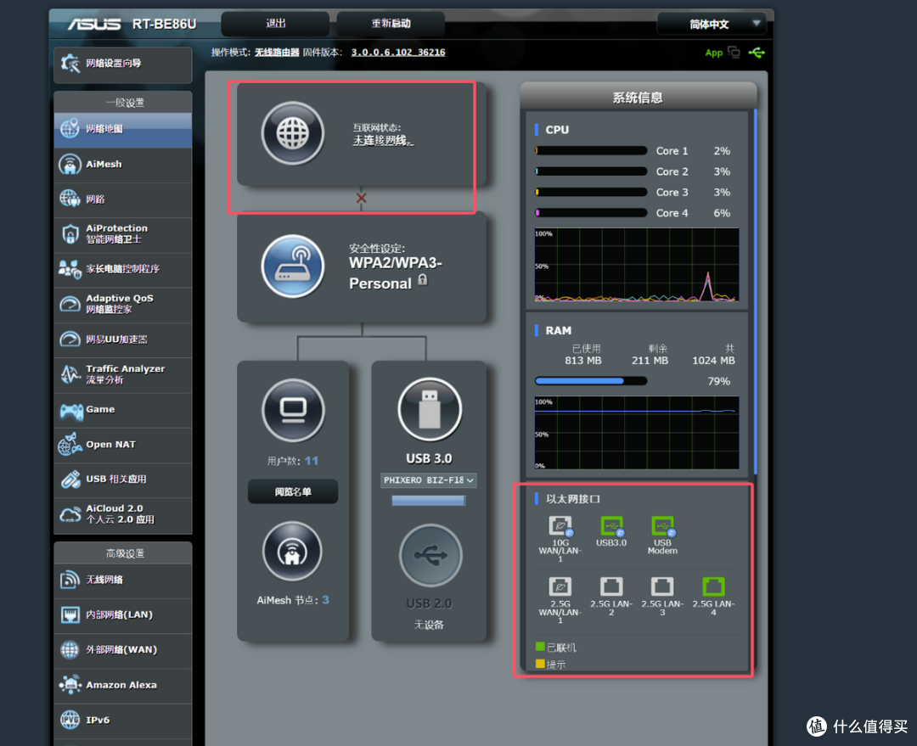
Task: Click the USB 3.0 drive icon
Action: click(430, 410)
